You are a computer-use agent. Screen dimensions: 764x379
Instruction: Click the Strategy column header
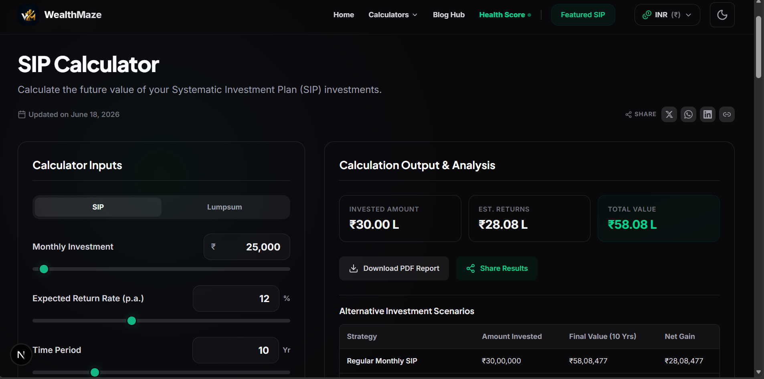point(362,337)
